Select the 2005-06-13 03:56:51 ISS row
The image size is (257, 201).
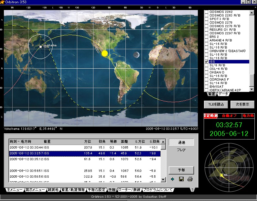[85, 171]
